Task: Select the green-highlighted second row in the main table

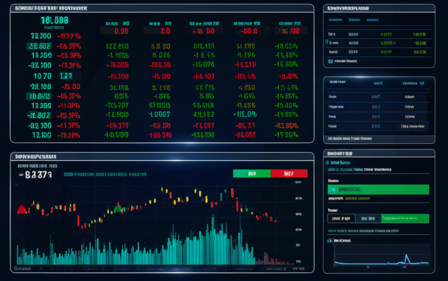Action: (x=40, y=46)
